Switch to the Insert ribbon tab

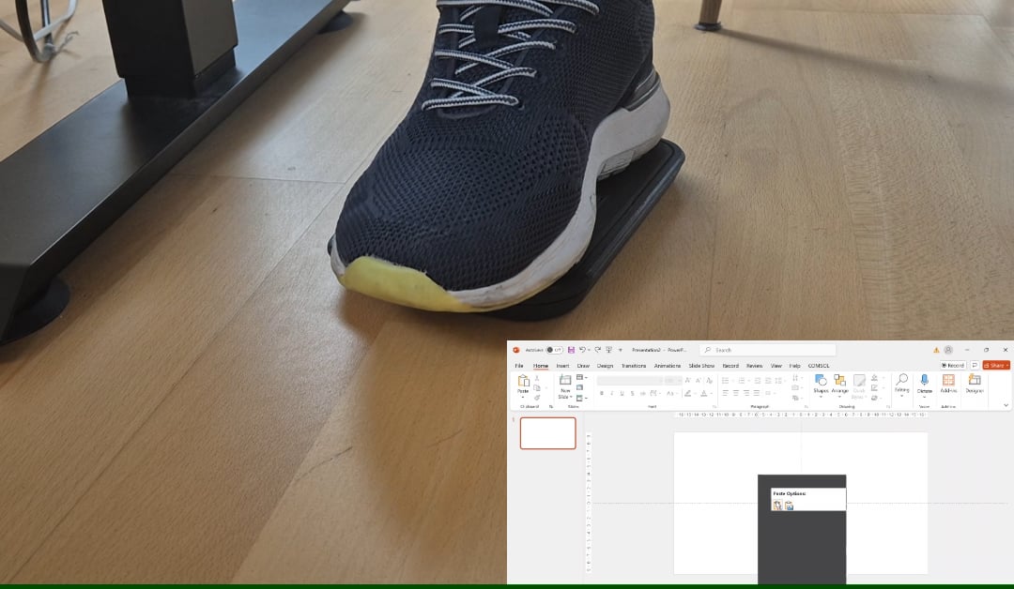pos(563,366)
